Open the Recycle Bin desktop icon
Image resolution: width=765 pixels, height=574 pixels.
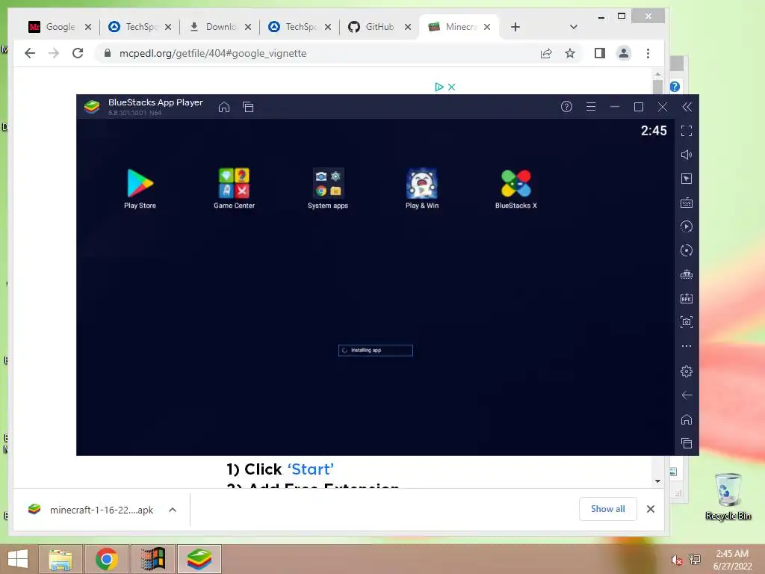click(728, 496)
